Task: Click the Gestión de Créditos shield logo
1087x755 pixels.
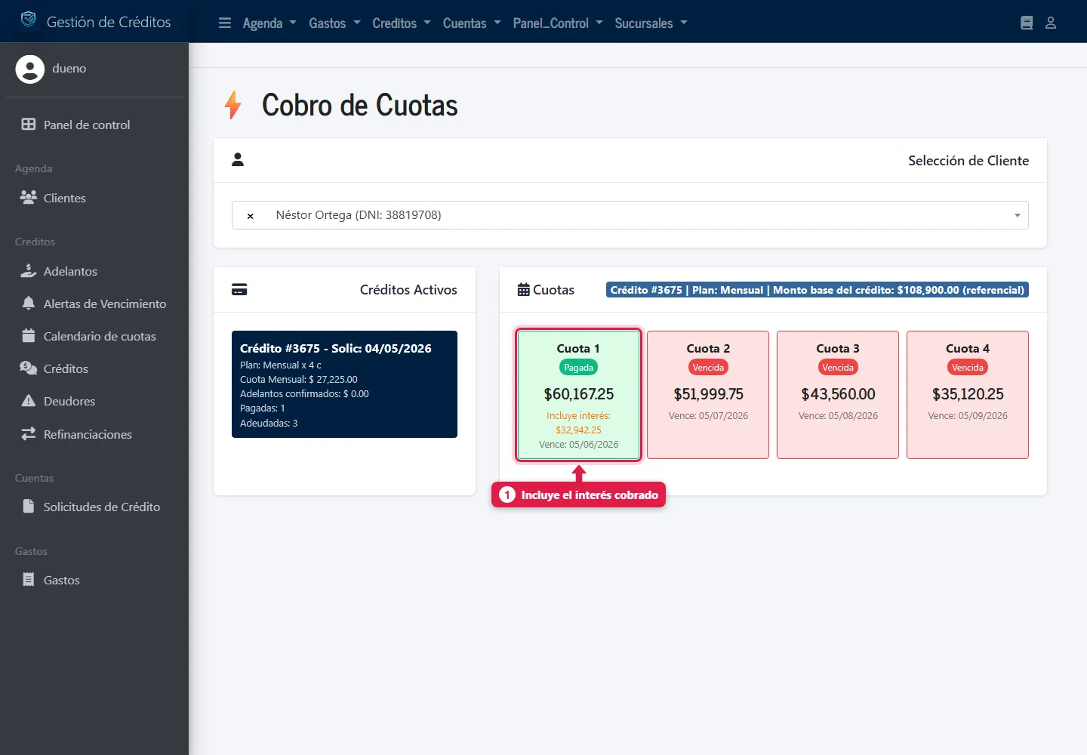Action: [28, 20]
